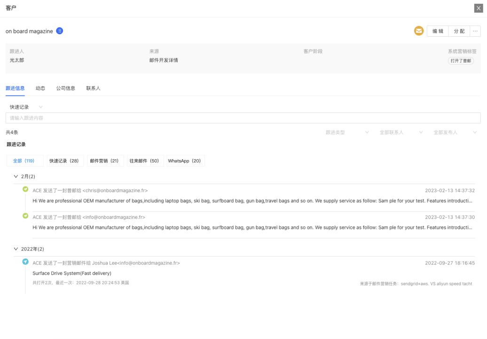The width and height of the screenshot is (487, 339).
Task: Collapse the 2月(2) record group
Action: pyautogui.click(x=16, y=177)
